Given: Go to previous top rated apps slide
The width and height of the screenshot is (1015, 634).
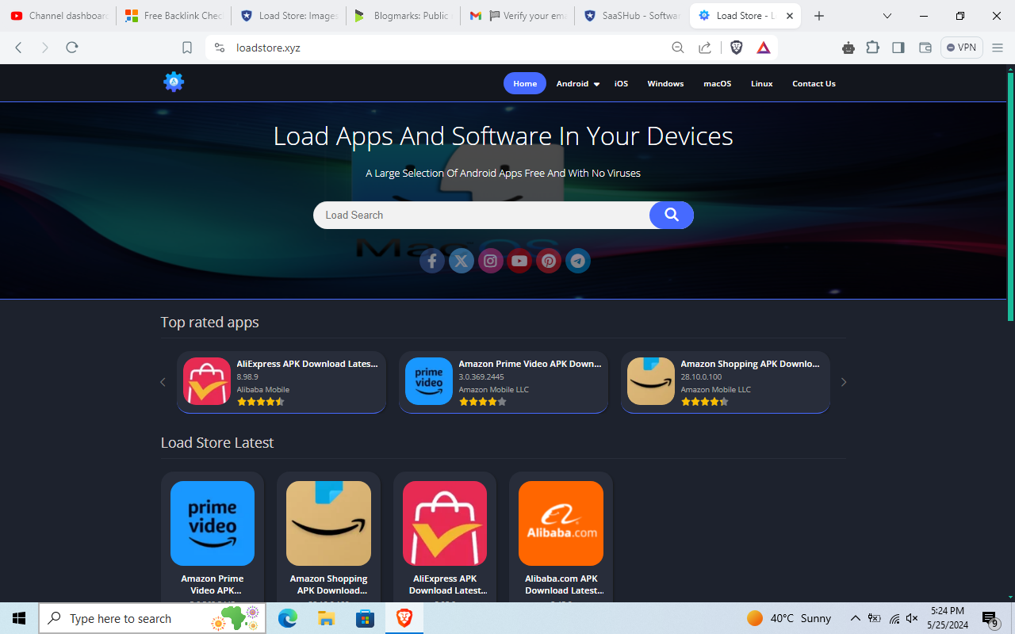Looking at the screenshot, I should click(163, 382).
